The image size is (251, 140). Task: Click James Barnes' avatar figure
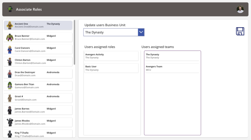click(x=10, y=110)
